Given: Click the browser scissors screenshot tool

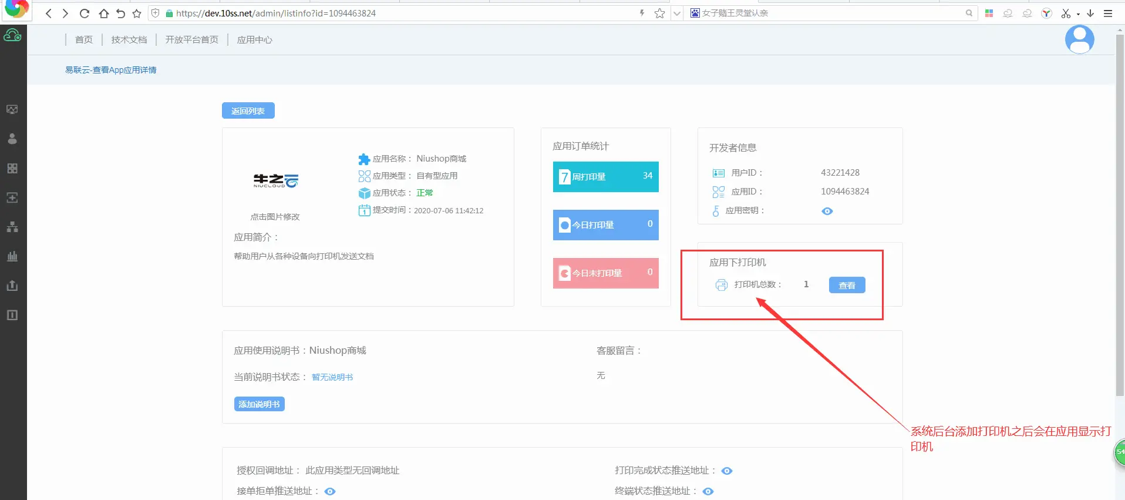Looking at the screenshot, I should click(x=1066, y=14).
